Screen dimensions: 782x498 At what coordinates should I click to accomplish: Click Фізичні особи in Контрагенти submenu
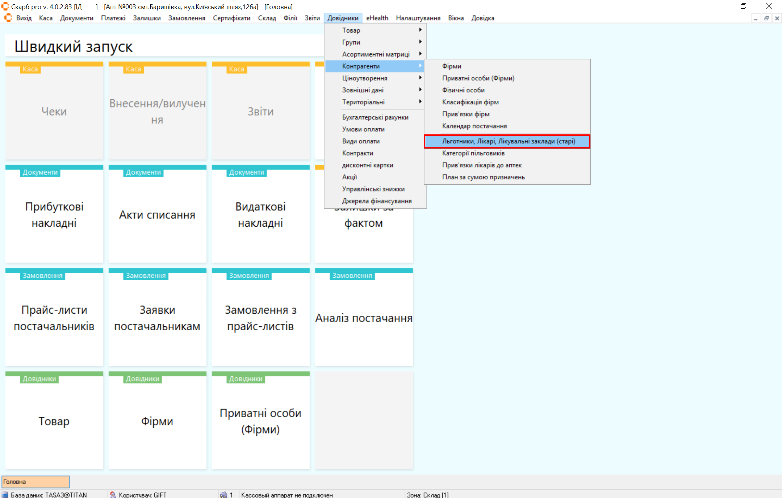coord(463,90)
